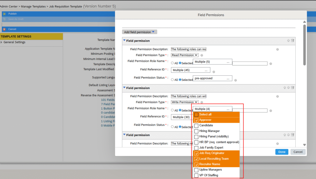Uncheck the Approver role checkbox
Viewport: 316px width, 179px height.
(196, 120)
